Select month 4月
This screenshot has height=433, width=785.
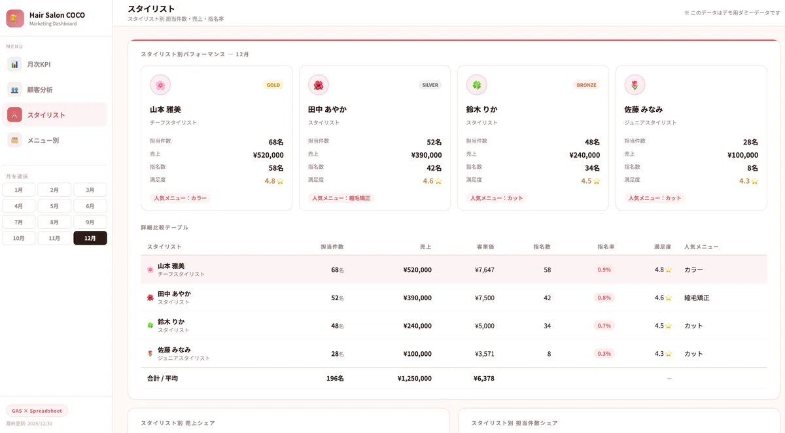19,206
